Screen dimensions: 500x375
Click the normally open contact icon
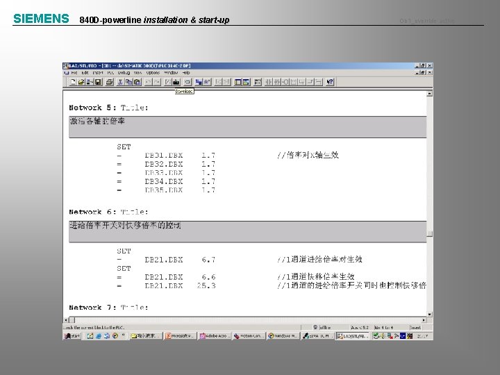point(269,82)
